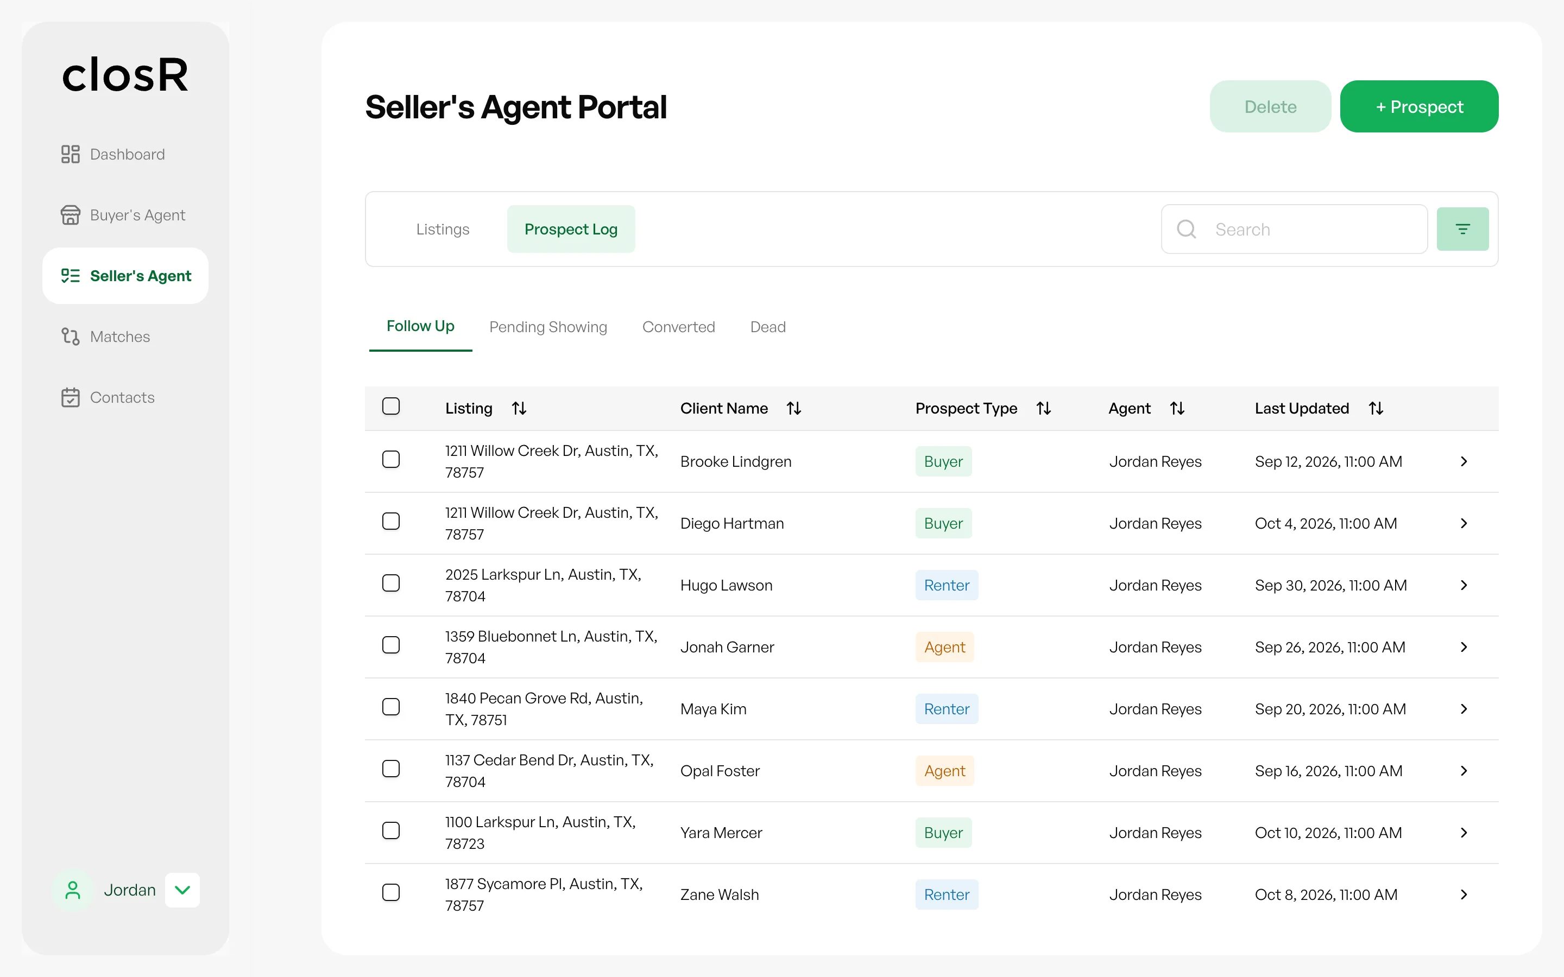Click the Delete button
Screen dimensions: 1564x977
click(1270, 106)
